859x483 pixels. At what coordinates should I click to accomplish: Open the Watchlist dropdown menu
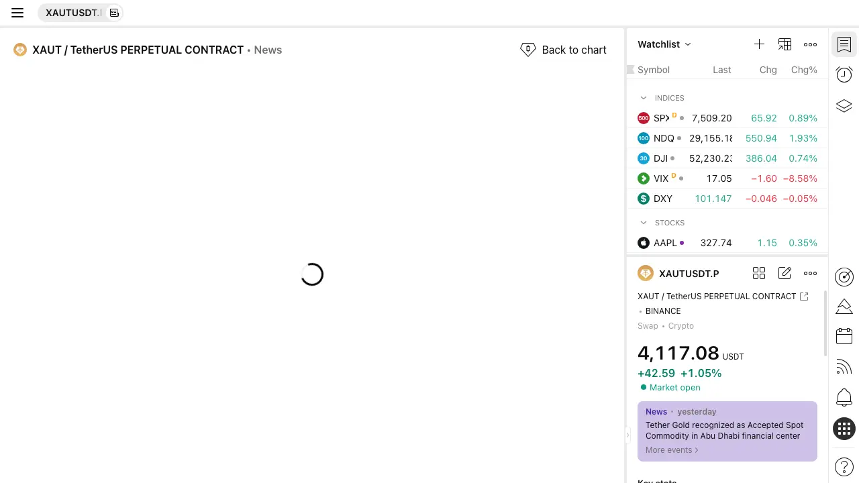point(664,44)
